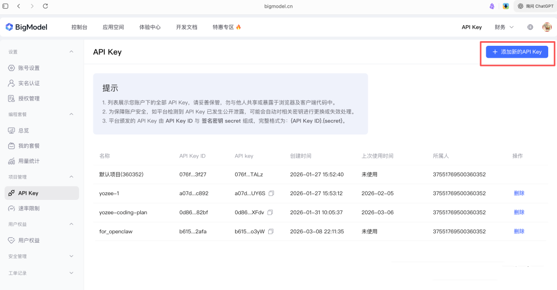
Task: Click the BigModel logo icon
Action: pos(9,27)
